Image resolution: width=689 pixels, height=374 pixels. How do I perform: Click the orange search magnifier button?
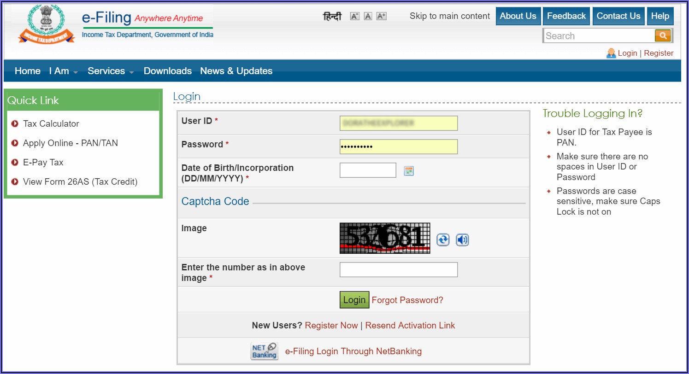pos(663,35)
